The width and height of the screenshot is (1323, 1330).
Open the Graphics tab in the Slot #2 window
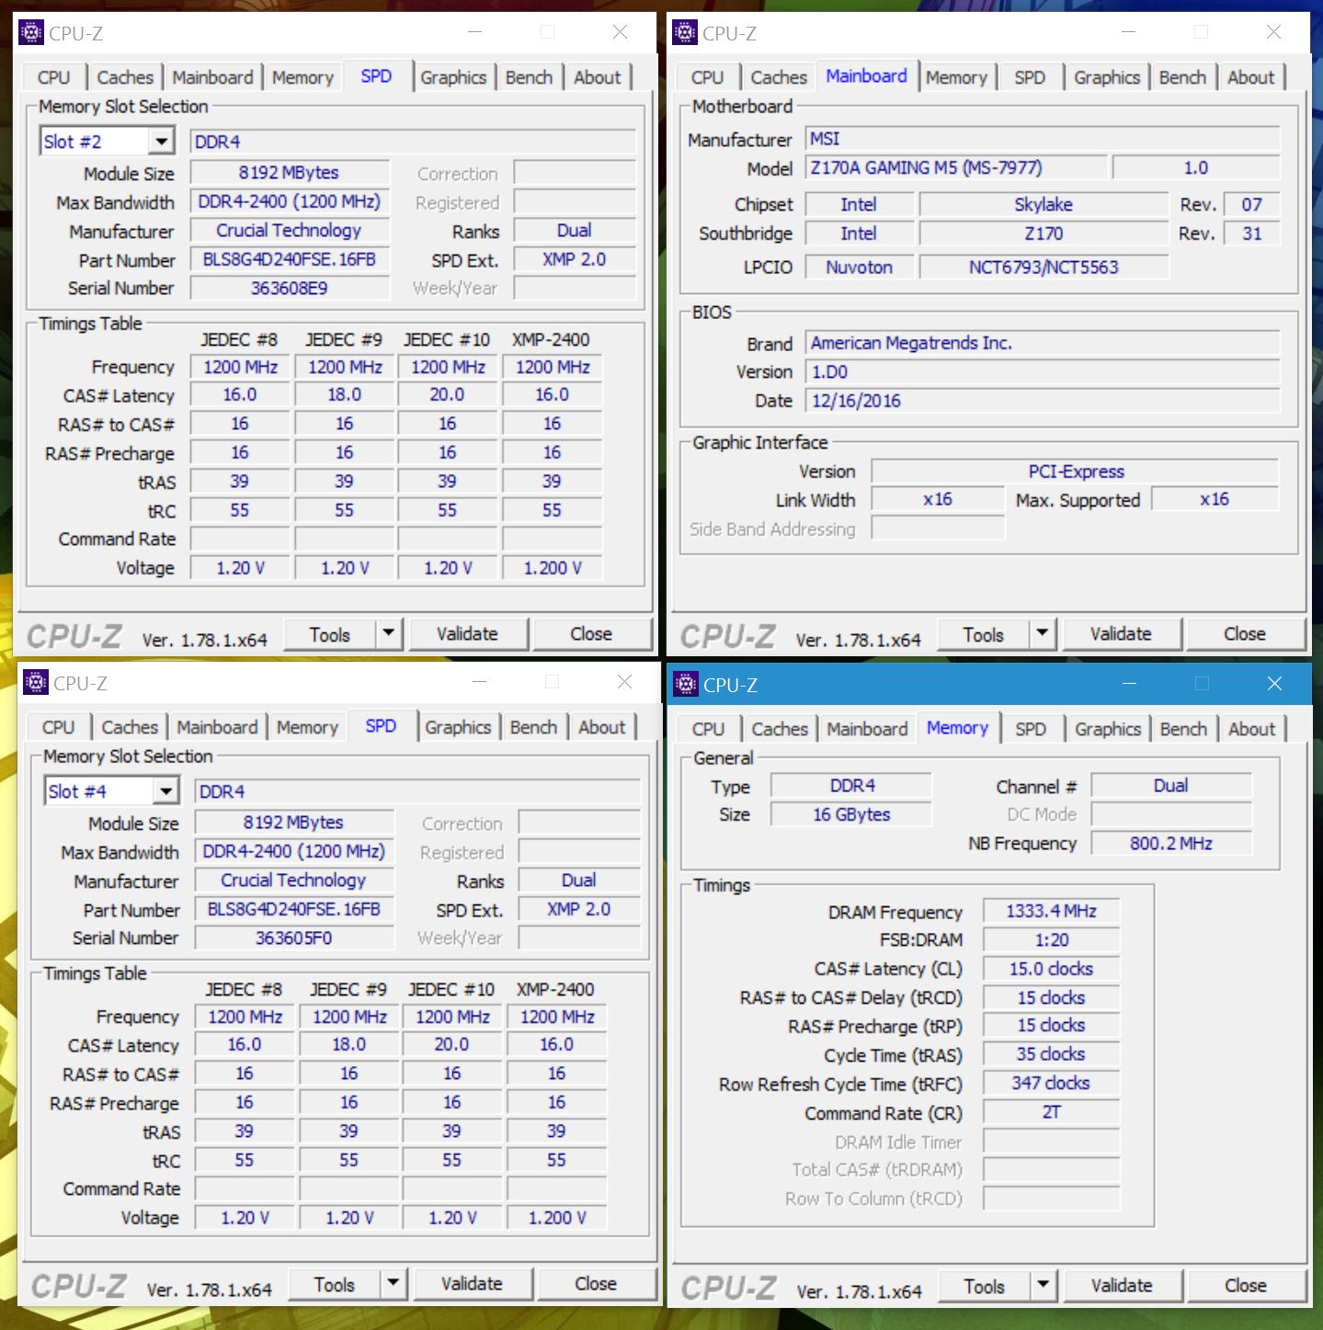(453, 77)
